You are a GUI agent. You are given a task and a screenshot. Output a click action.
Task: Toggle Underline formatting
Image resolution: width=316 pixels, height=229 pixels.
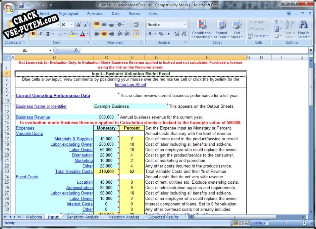48,34
